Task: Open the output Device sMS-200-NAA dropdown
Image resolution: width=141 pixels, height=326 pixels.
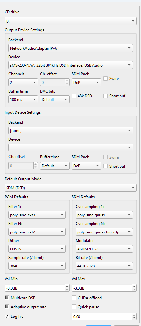Action: click(x=70, y=65)
